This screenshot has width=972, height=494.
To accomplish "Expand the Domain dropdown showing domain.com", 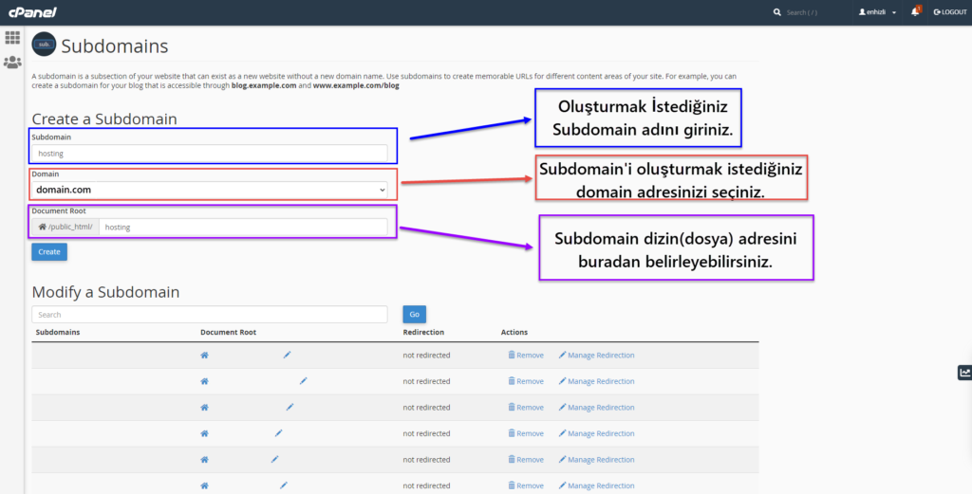I will [x=209, y=190].
